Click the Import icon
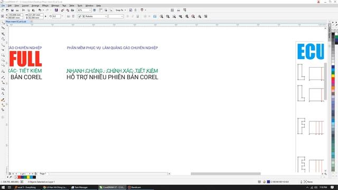338x190 pixels. tap(62, 10)
